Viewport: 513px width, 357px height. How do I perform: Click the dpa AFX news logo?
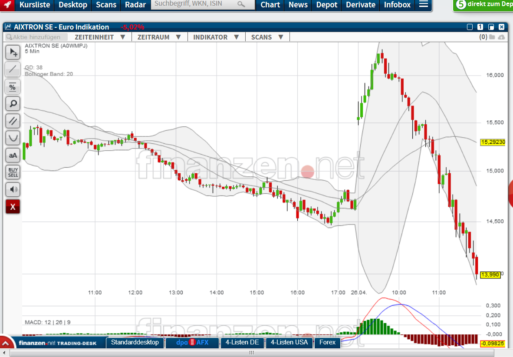(x=192, y=342)
